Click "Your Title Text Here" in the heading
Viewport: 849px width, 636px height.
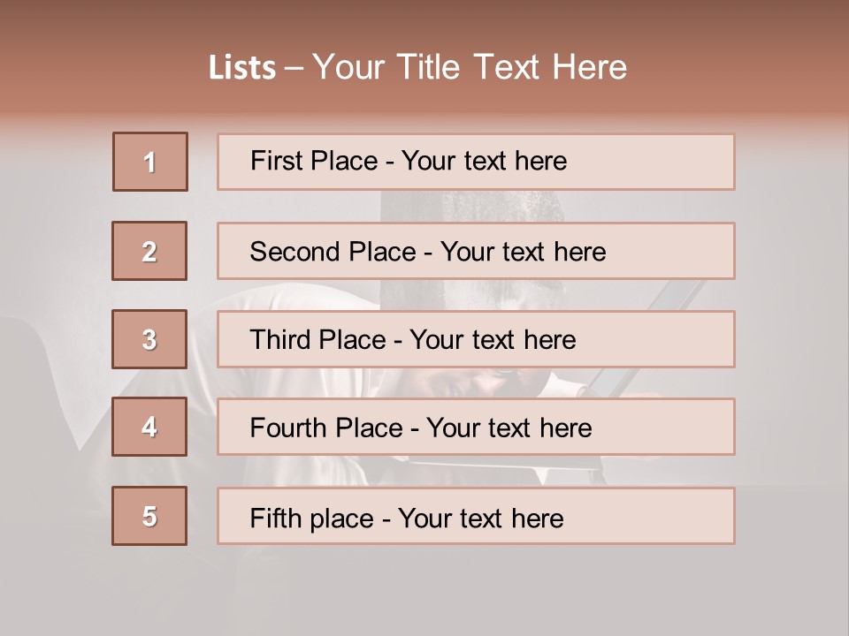coord(470,67)
